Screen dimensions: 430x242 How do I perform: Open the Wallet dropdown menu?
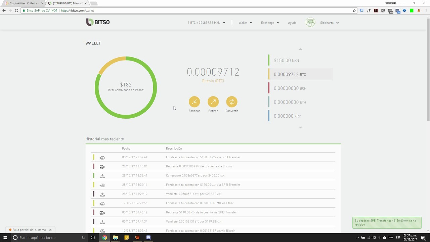pos(245,23)
